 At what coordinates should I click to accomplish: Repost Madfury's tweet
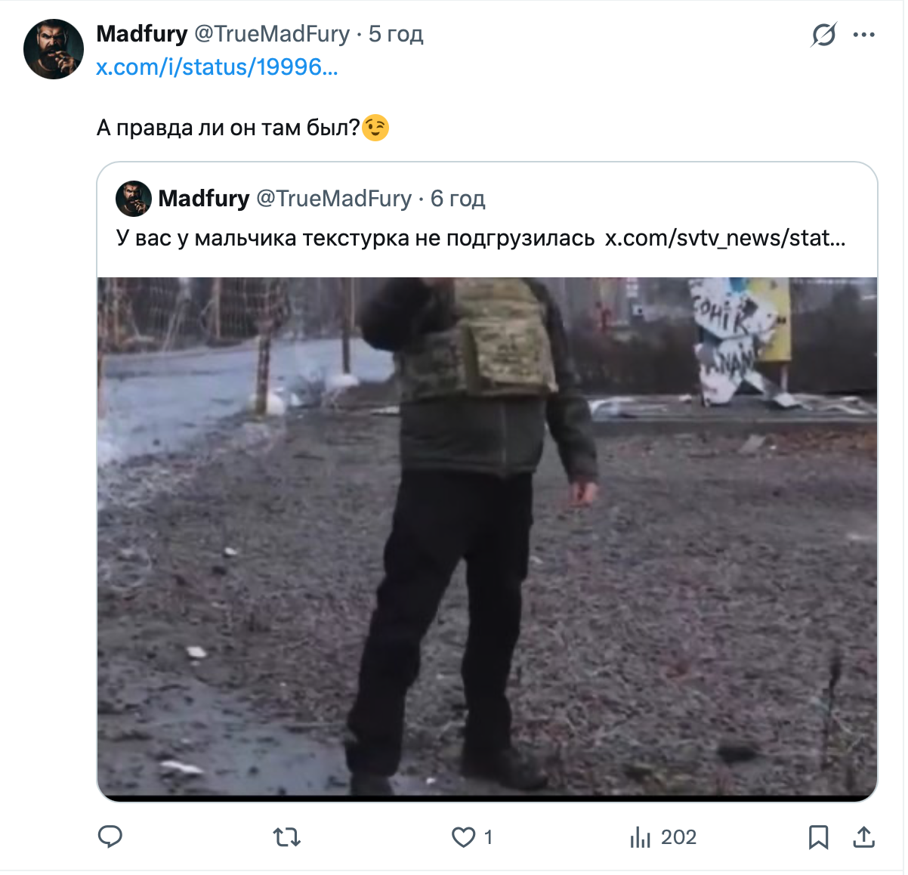click(286, 837)
